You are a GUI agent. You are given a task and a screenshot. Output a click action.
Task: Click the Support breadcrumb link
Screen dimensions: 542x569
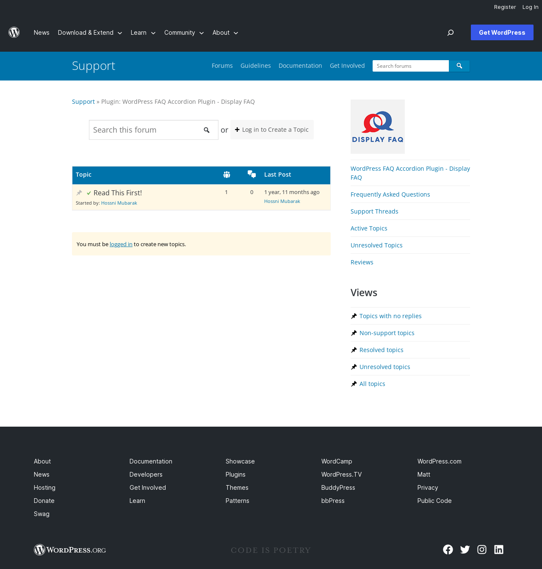click(x=83, y=102)
